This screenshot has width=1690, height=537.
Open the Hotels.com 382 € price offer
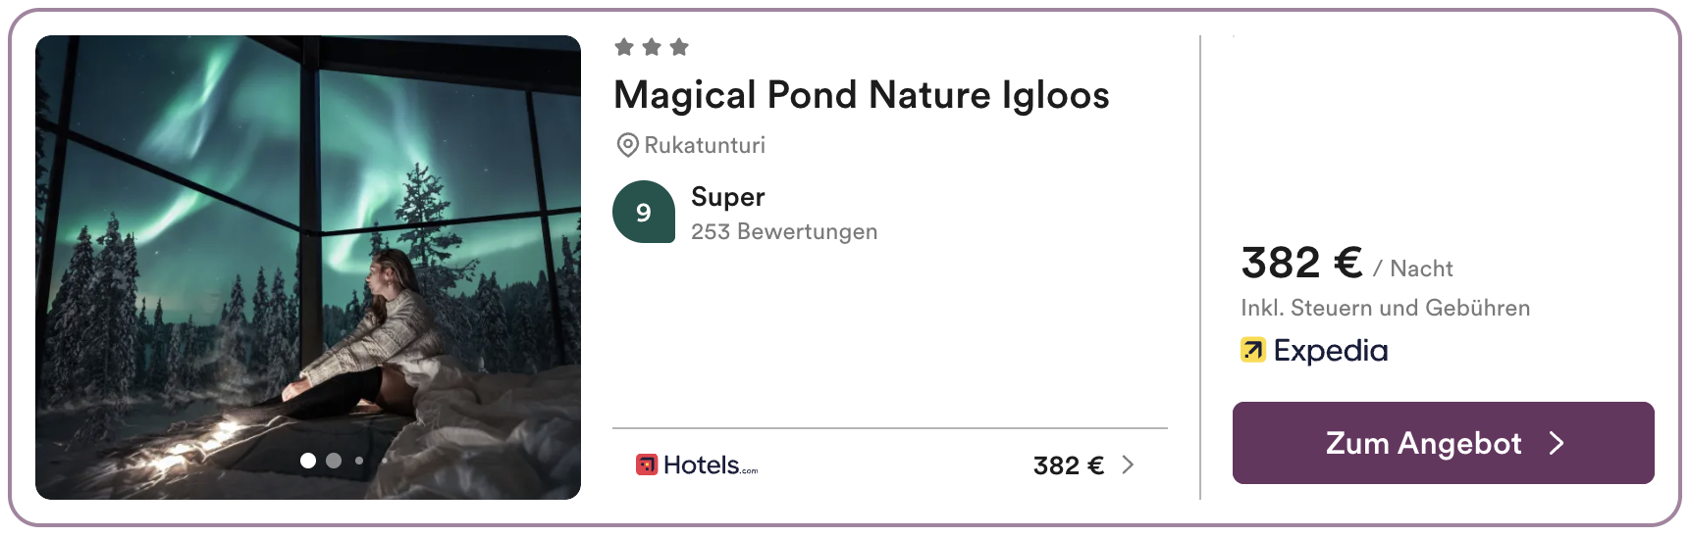click(1068, 465)
